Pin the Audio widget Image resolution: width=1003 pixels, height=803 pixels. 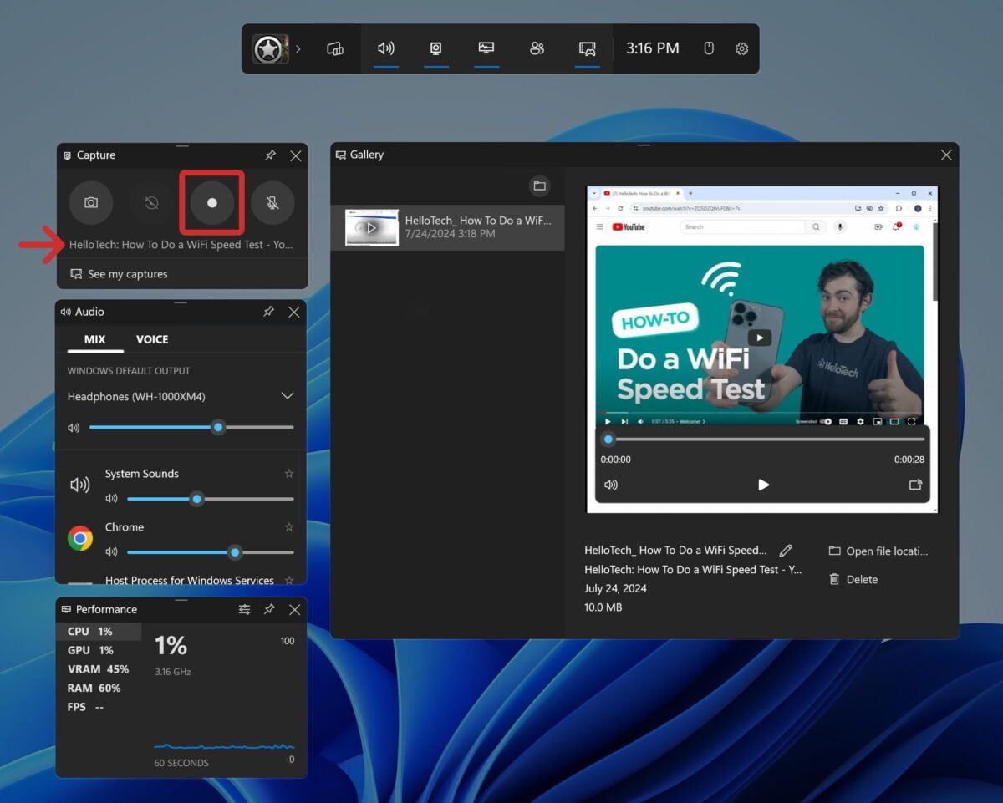(x=268, y=312)
